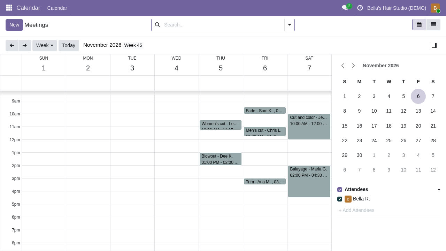Collapse the Attendees section caret

click(x=439, y=190)
